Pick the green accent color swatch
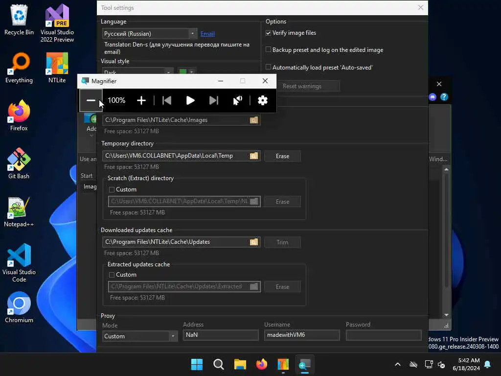 [183, 71]
